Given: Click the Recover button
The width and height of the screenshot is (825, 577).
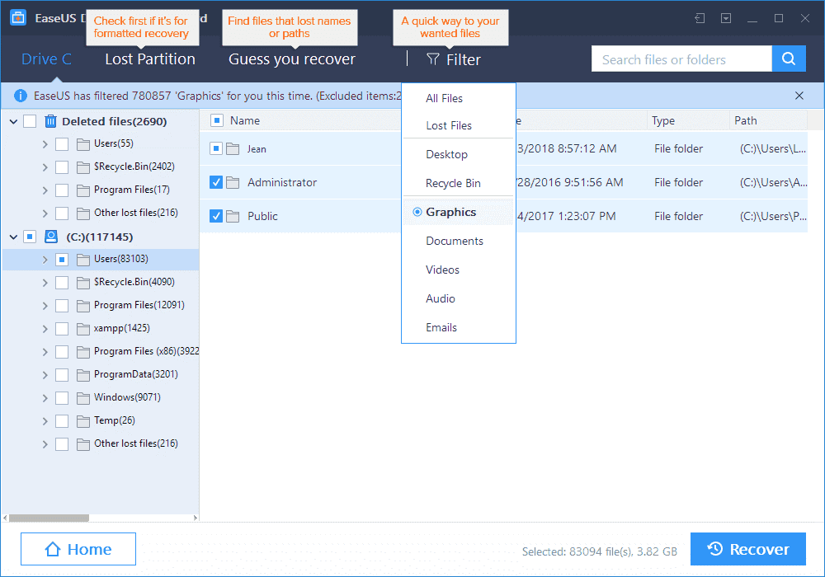Looking at the screenshot, I should click(x=747, y=549).
